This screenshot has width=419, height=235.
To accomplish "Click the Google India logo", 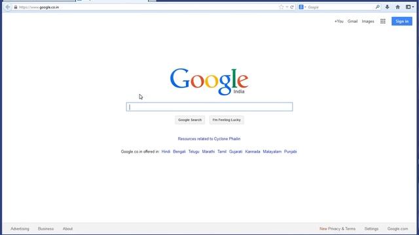I will [x=209, y=81].
